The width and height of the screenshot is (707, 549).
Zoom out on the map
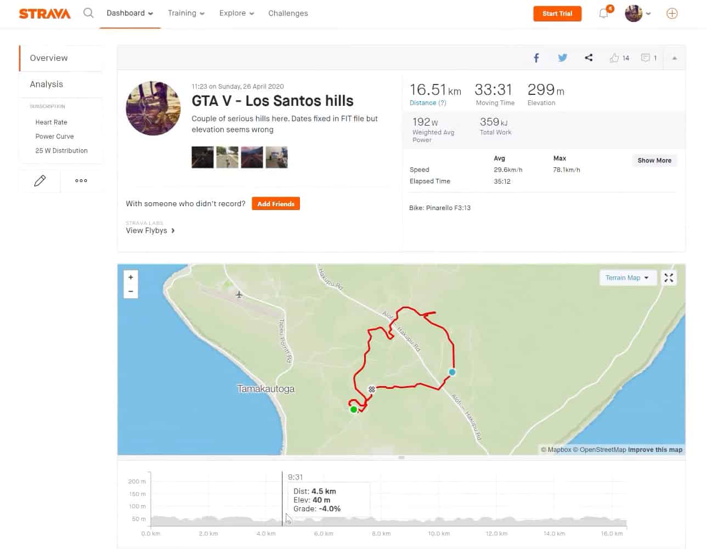[x=131, y=291]
